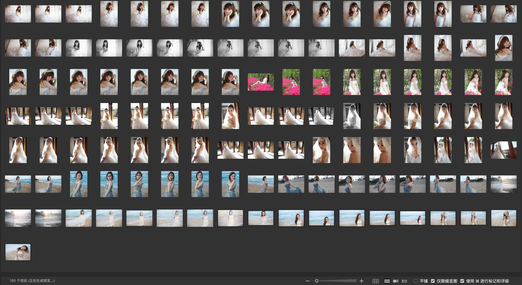The image size is (522, 285).
Task: Select the last thumbnail in the fifth row
Action: tap(504, 150)
